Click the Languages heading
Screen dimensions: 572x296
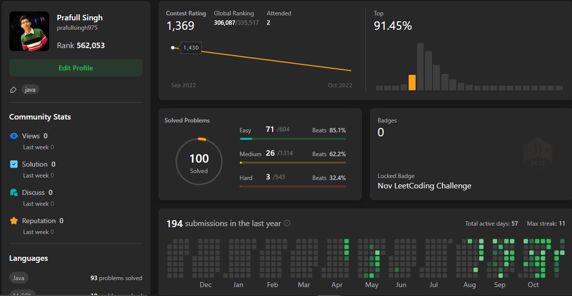[28, 258]
